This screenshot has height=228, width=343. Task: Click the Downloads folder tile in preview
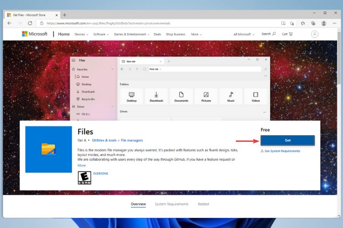click(x=156, y=97)
